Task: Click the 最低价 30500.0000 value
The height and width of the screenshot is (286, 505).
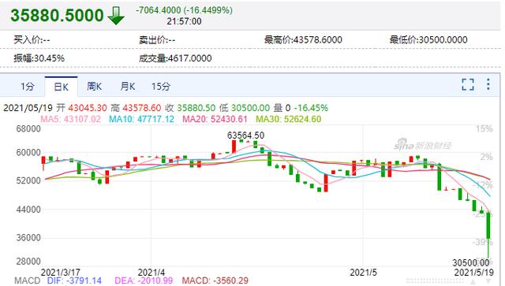Action: tap(428, 40)
